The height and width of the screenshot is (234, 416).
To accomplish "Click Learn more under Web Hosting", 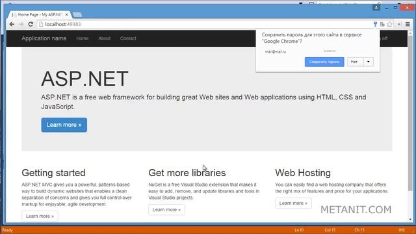I will coord(293,203).
